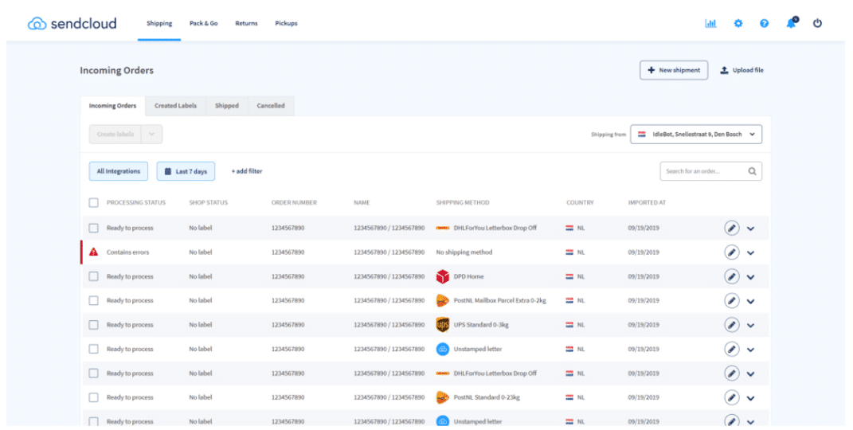Click the IMPORTED AT column header
The height and width of the screenshot is (430, 853).
point(648,203)
